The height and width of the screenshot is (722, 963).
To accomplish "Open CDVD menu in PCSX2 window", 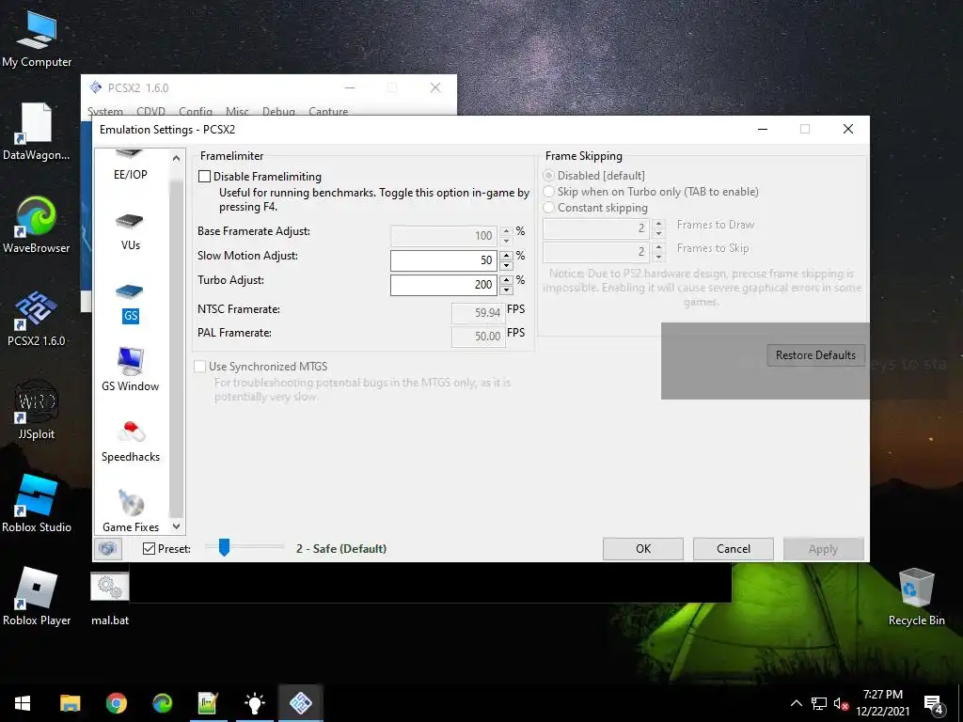I will tap(151, 111).
